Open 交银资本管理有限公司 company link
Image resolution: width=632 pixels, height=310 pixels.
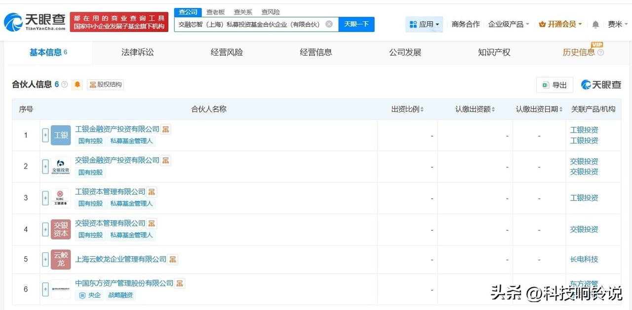(x=110, y=223)
